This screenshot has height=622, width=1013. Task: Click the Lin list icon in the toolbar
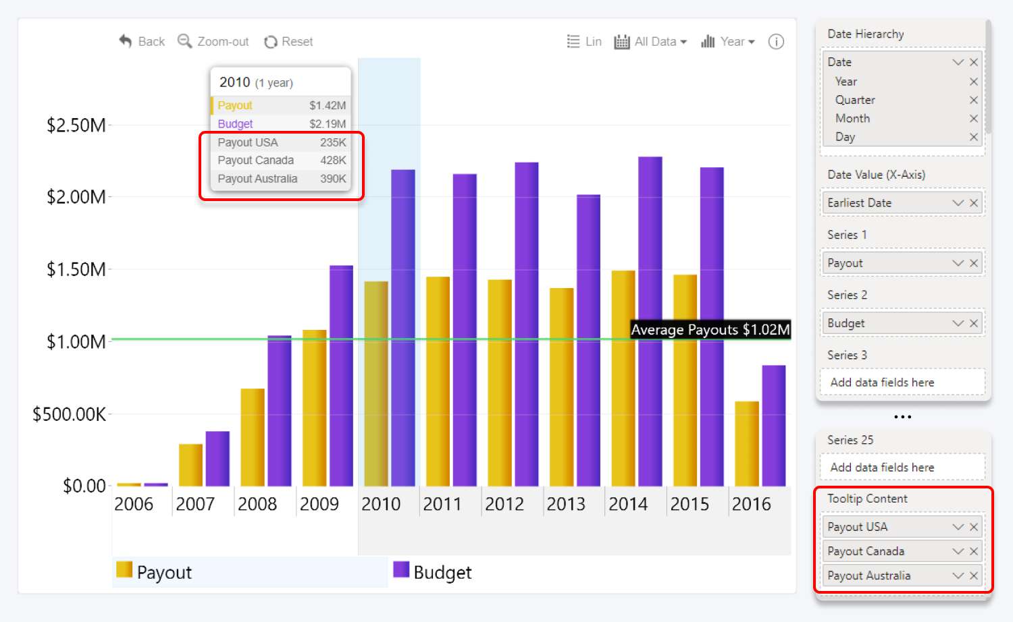572,41
